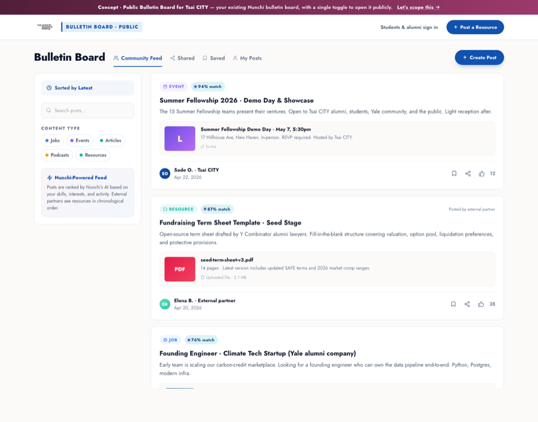Click Sade O. avatar icon
The width and height of the screenshot is (538, 422).
tap(165, 174)
